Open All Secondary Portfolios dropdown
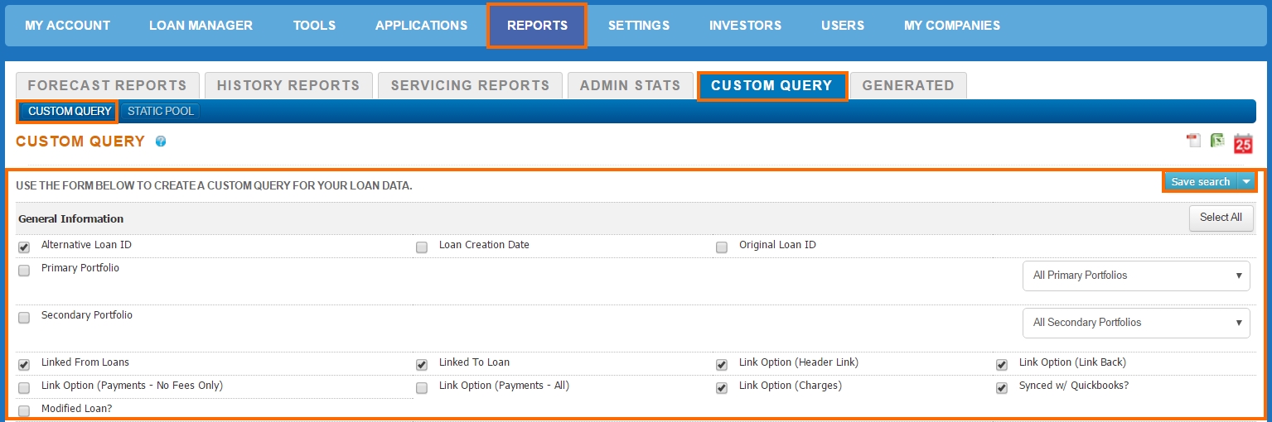The width and height of the screenshot is (1272, 422). [1136, 323]
